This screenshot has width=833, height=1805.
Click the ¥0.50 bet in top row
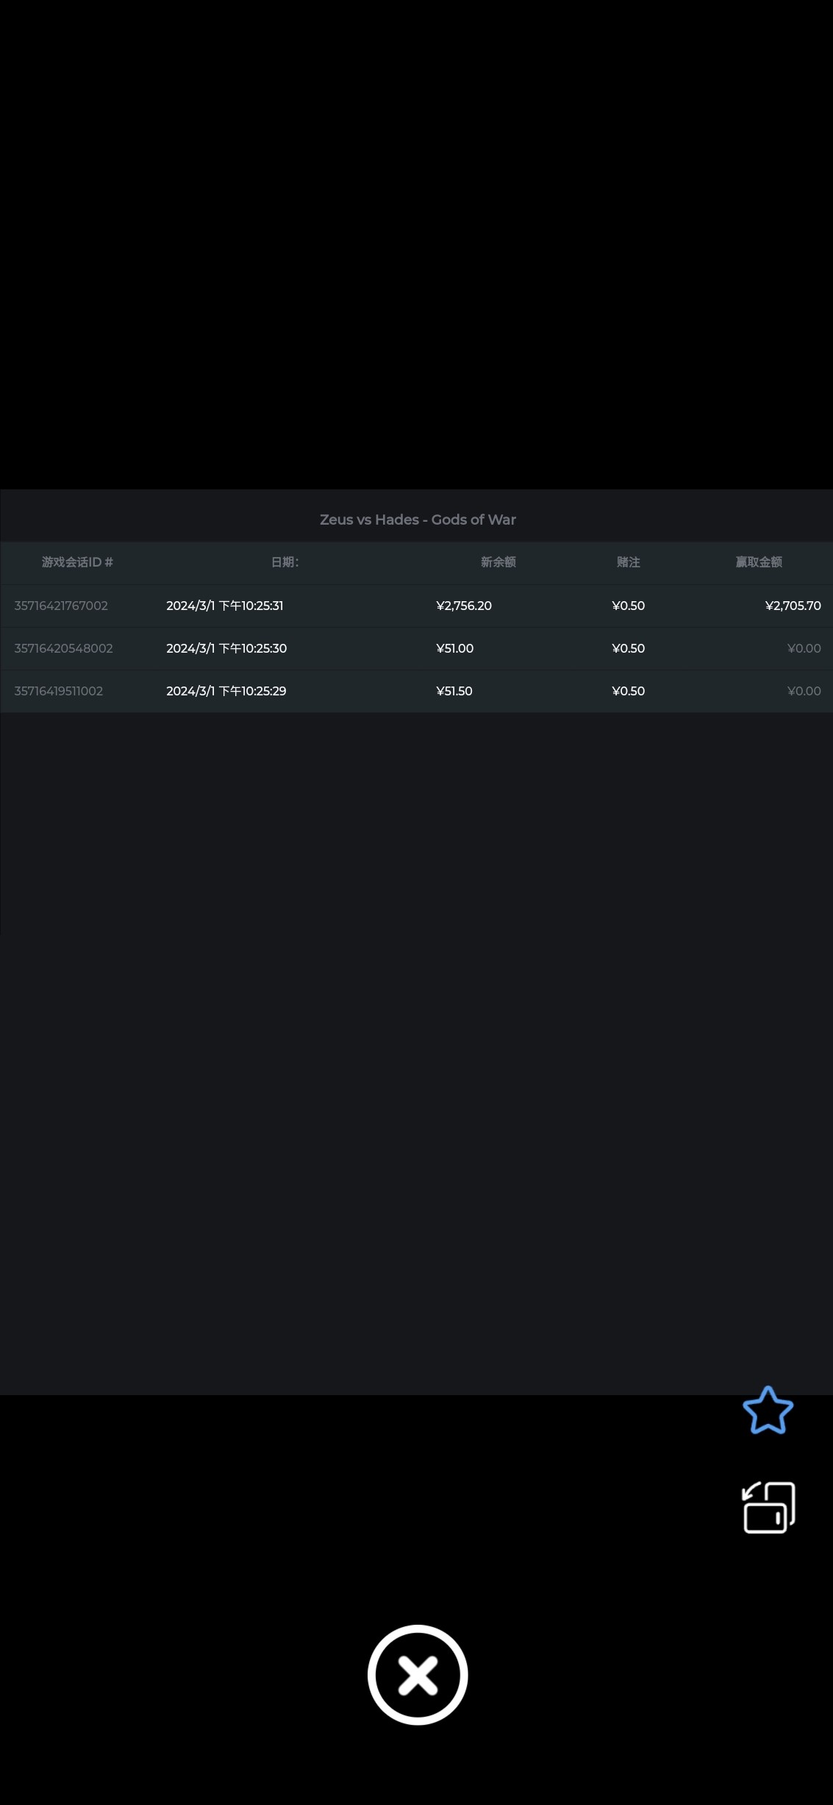pyautogui.click(x=628, y=606)
